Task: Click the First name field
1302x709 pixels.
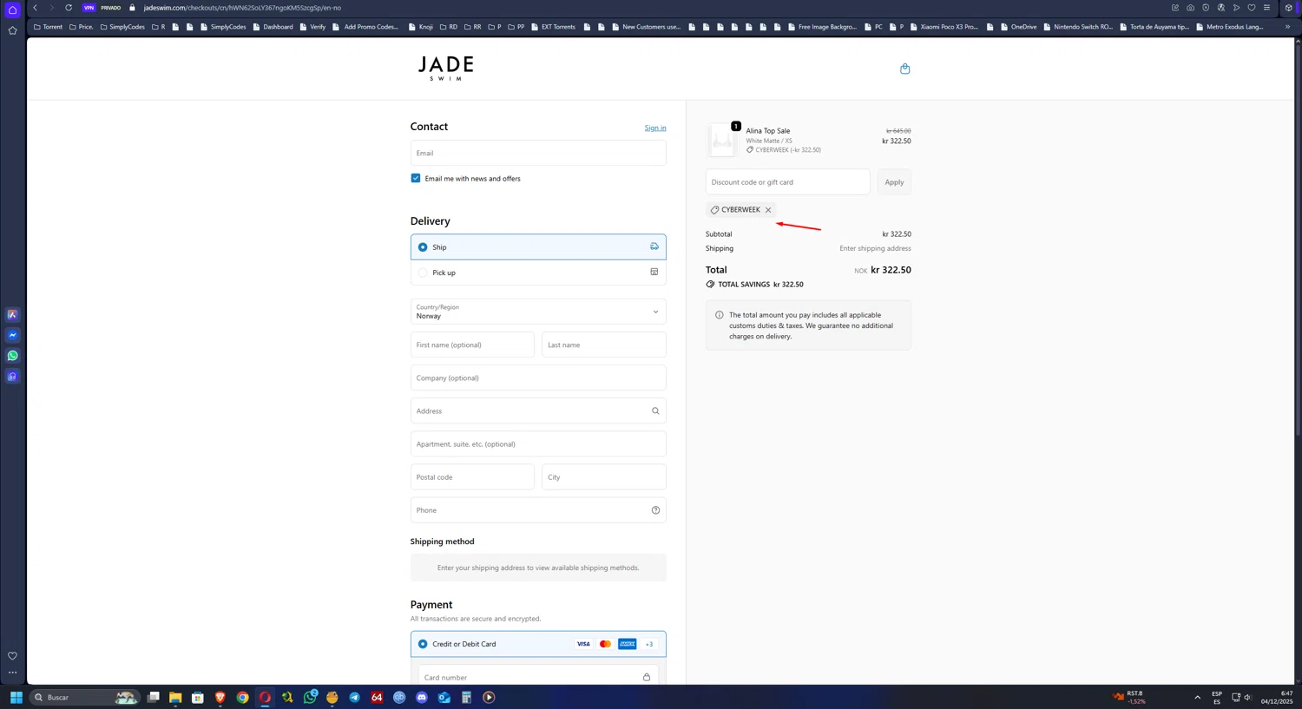Action: coord(472,345)
